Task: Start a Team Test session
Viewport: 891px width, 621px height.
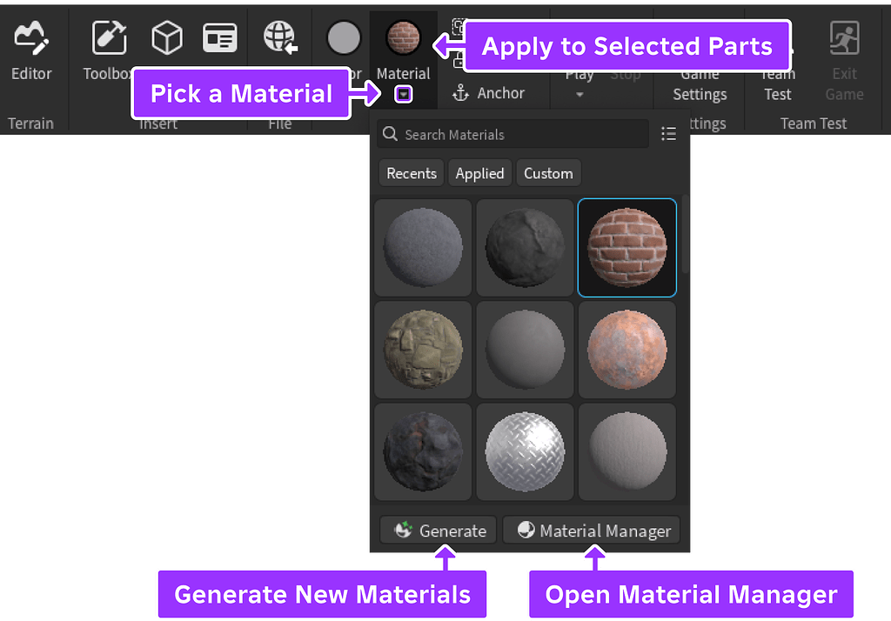Action: pyautogui.click(x=777, y=83)
